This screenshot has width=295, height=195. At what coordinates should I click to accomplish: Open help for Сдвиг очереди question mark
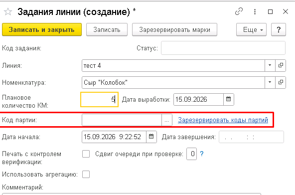tap(202, 154)
